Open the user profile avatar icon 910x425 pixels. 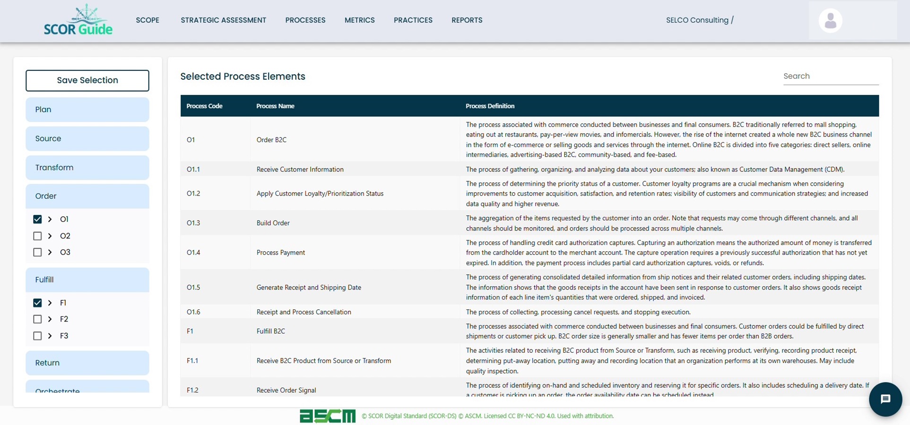830,21
